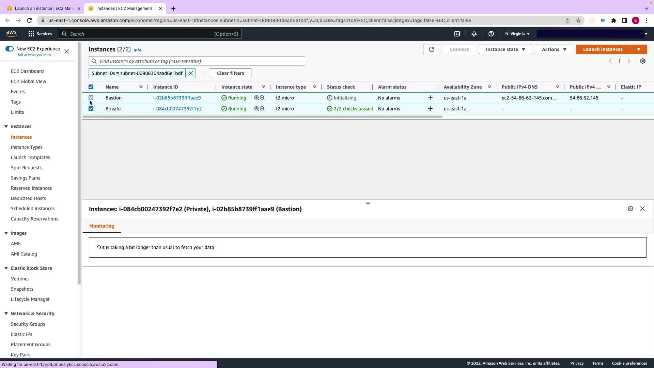Click zoom-in filter icon for Bastion state
Image resolution: width=654 pixels, height=368 pixels.
coord(256,98)
